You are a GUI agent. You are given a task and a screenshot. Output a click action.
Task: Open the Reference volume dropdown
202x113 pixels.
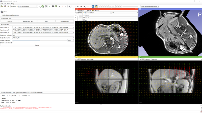43,35
